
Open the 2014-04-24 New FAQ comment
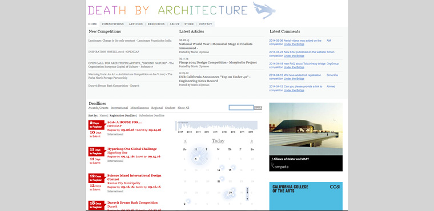click(298, 54)
